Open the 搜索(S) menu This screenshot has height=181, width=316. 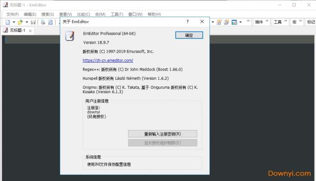tap(48, 14)
